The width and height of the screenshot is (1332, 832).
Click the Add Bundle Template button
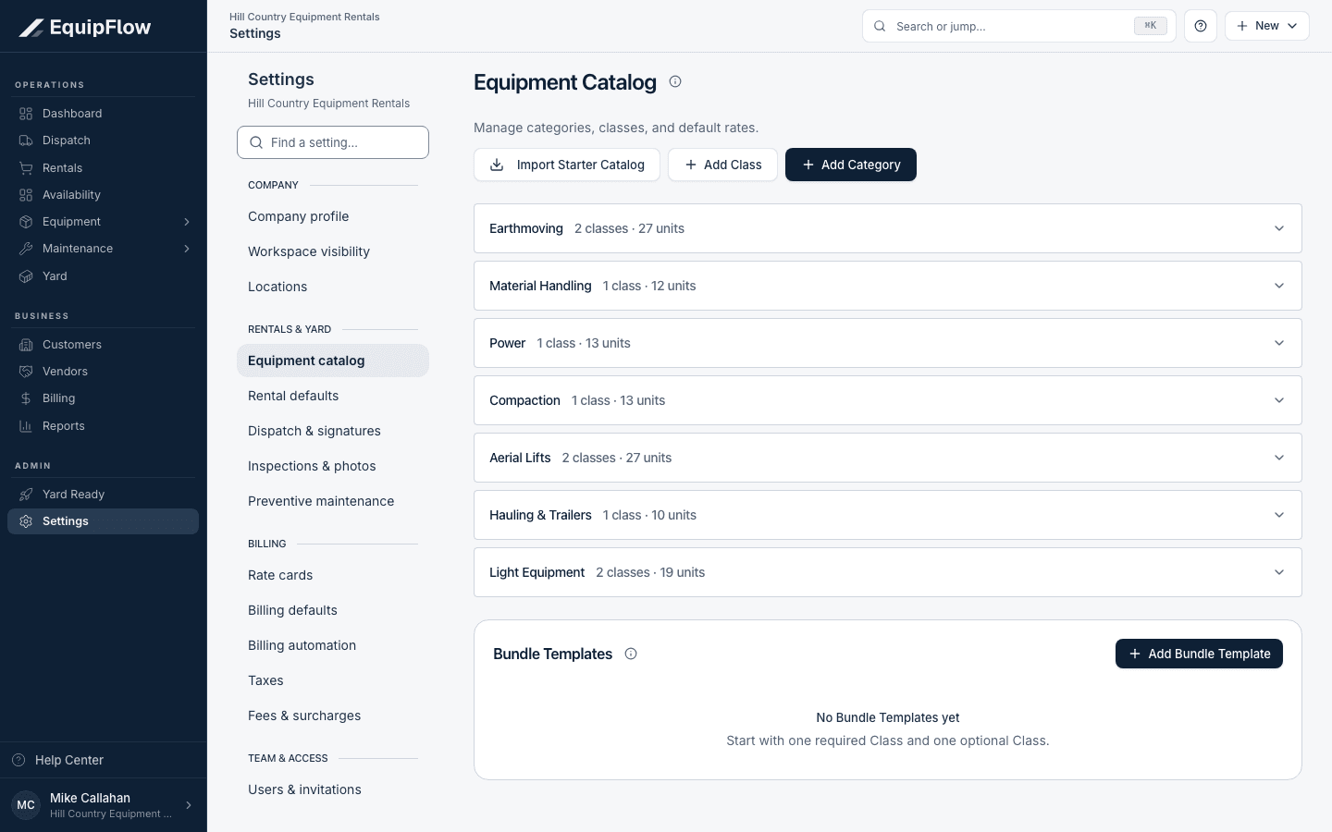[1199, 654]
